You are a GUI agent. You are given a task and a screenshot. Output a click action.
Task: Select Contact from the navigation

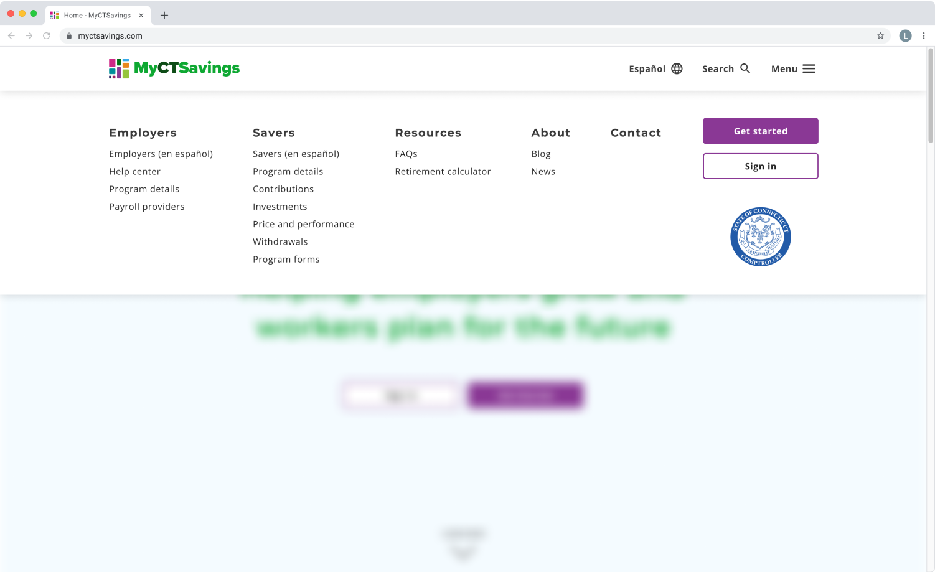coord(636,133)
